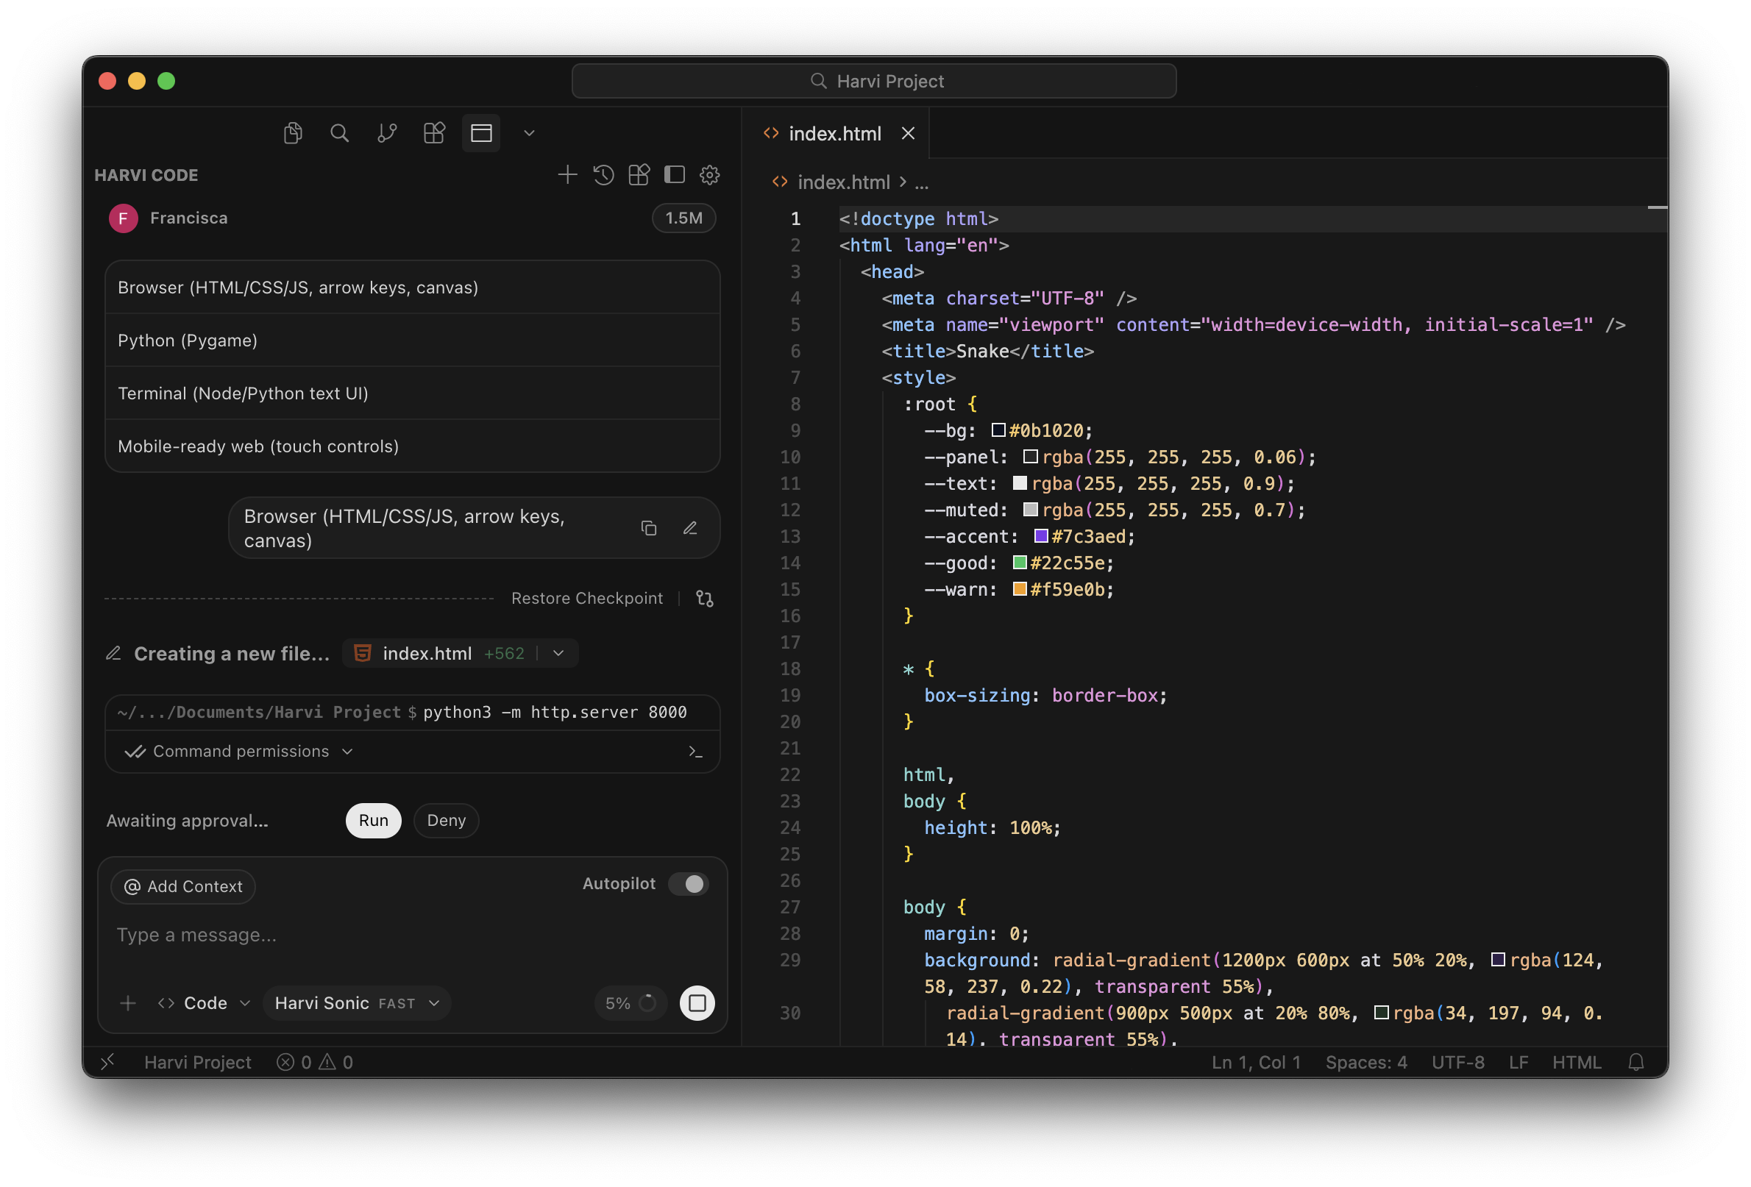Open the --good #22c55e color swatch
This screenshot has width=1751, height=1187.
(x=1020, y=563)
